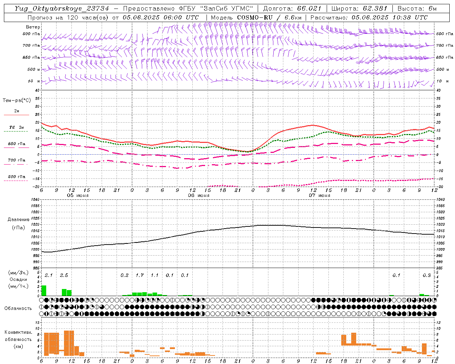Click the Ветер panel label
The image size is (455, 364).
click(33, 27)
